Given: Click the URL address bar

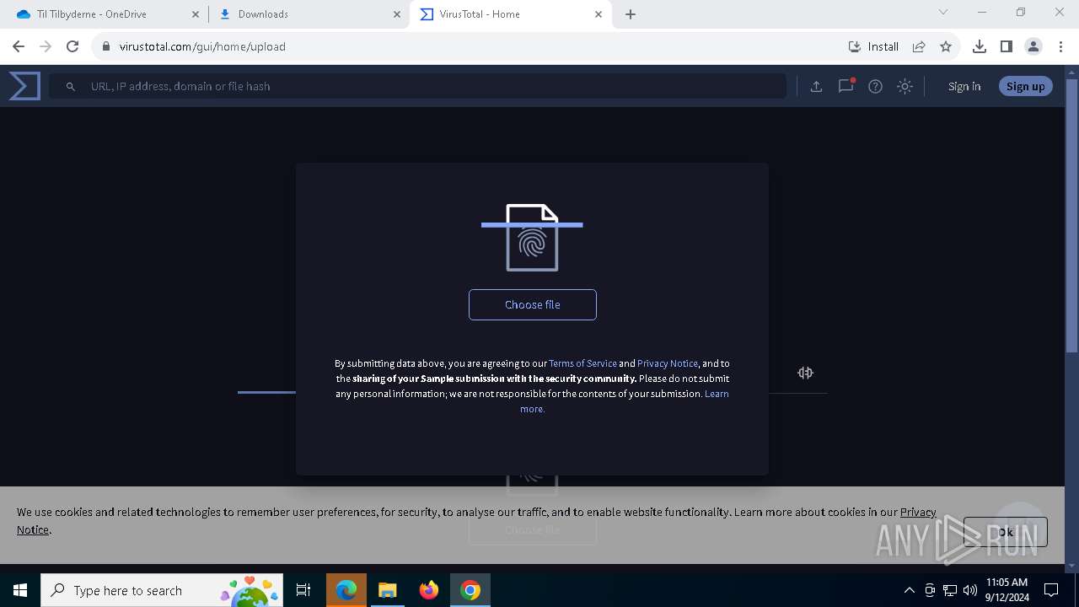Looking at the screenshot, I should 472,46.
